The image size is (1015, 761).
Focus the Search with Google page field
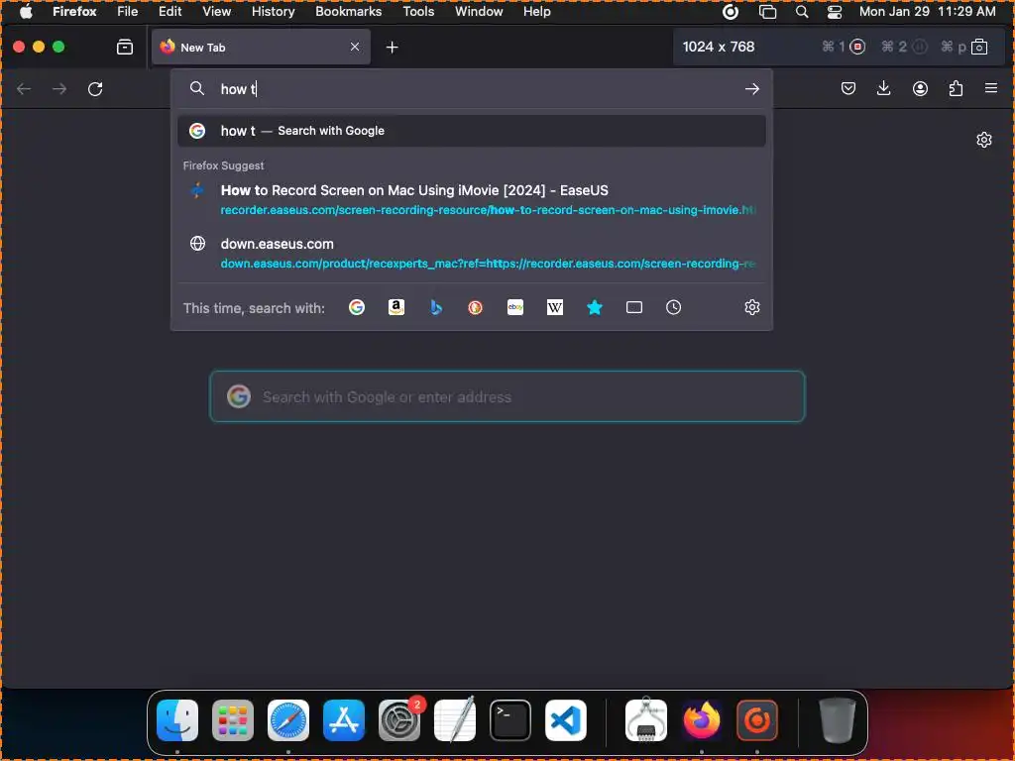(507, 396)
